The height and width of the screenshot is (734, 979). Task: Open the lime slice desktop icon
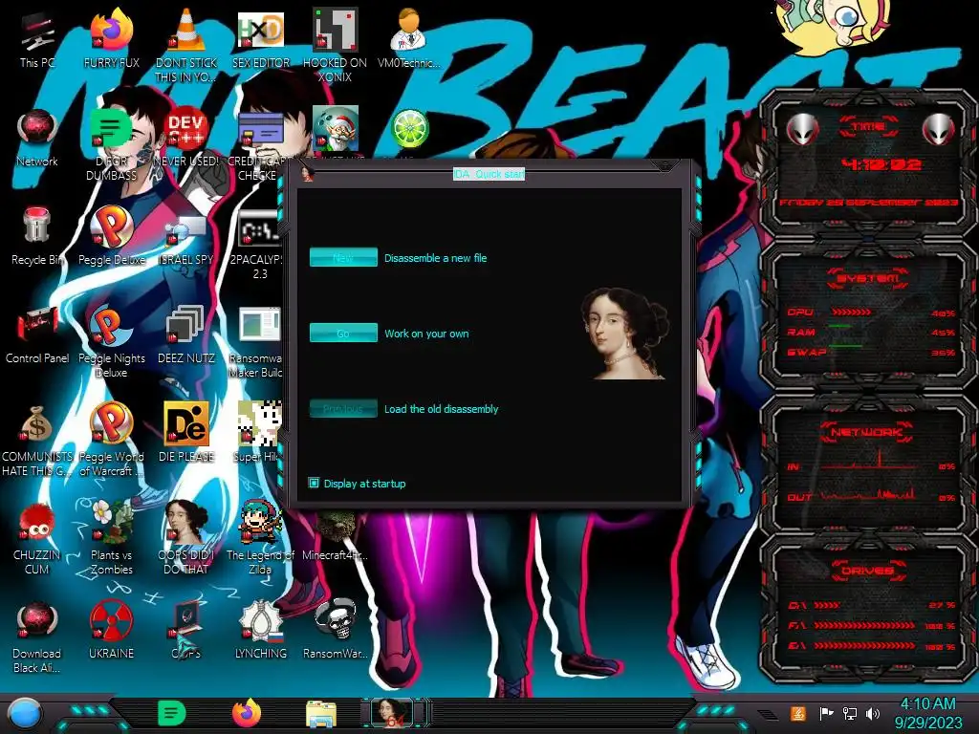click(x=409, y=129)
